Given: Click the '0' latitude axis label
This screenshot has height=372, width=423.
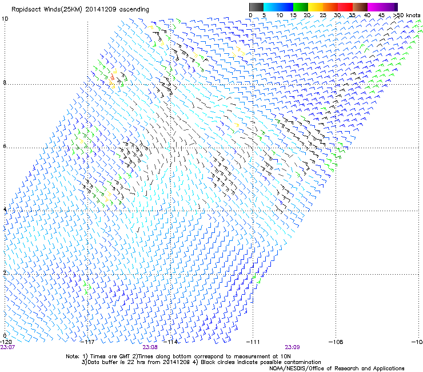Looking at the screenshot, I should click(x=5, y=336).
